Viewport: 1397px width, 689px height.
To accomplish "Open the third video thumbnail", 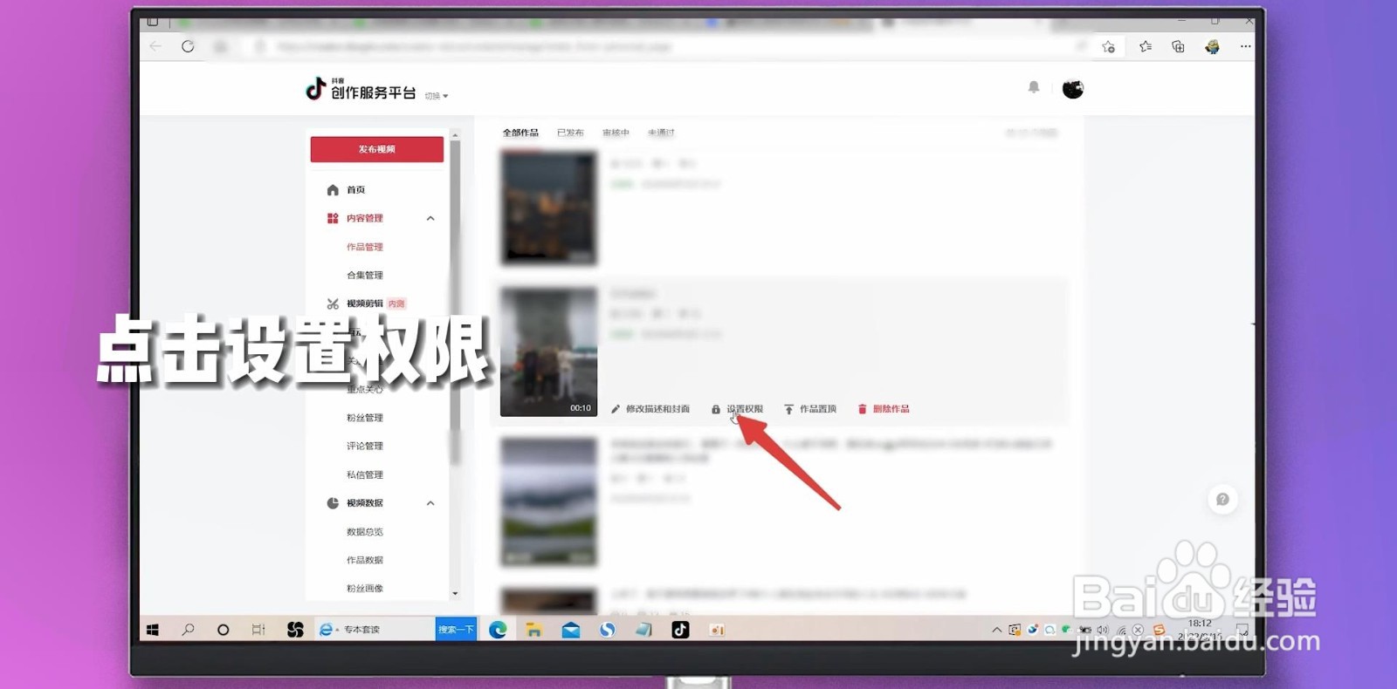I will tap(548, 501).
